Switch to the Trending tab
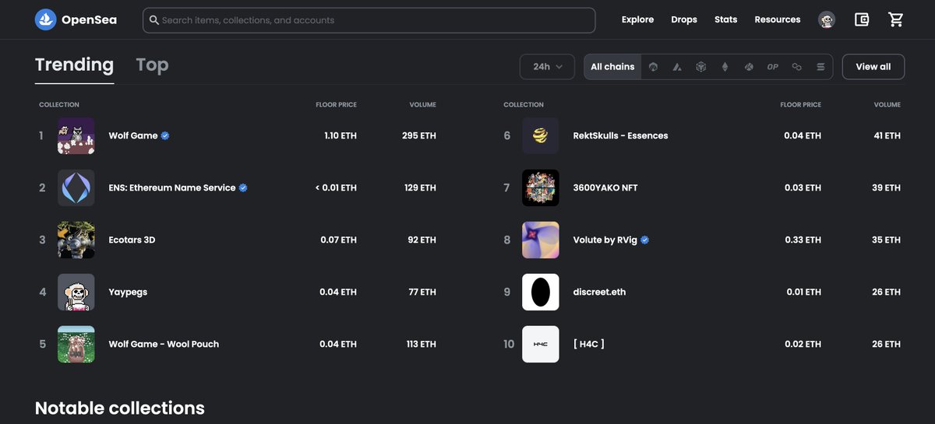 pyautogui.click(x=74, y=65)
